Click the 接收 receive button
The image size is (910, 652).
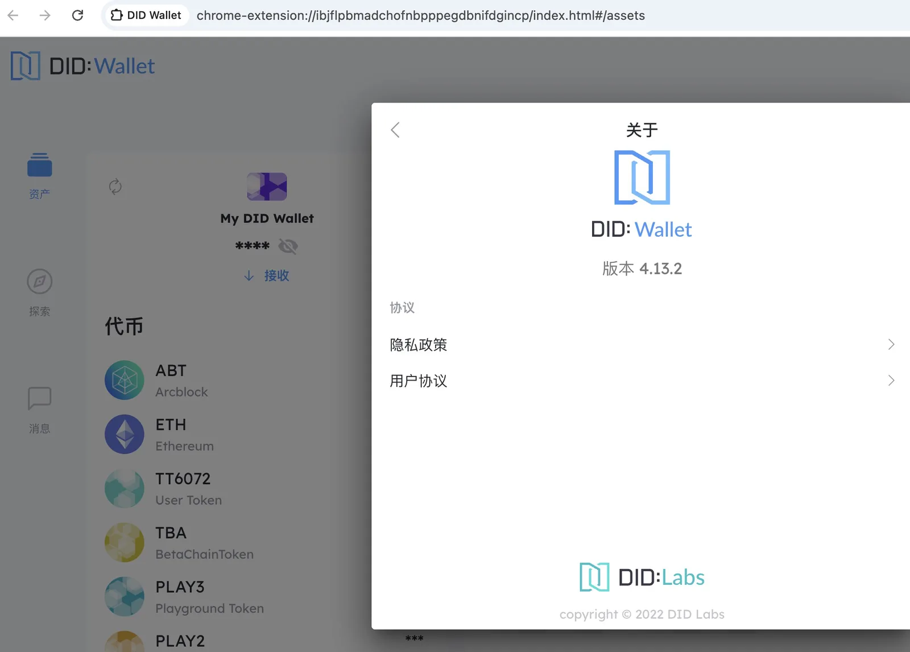tap(267, 276)
